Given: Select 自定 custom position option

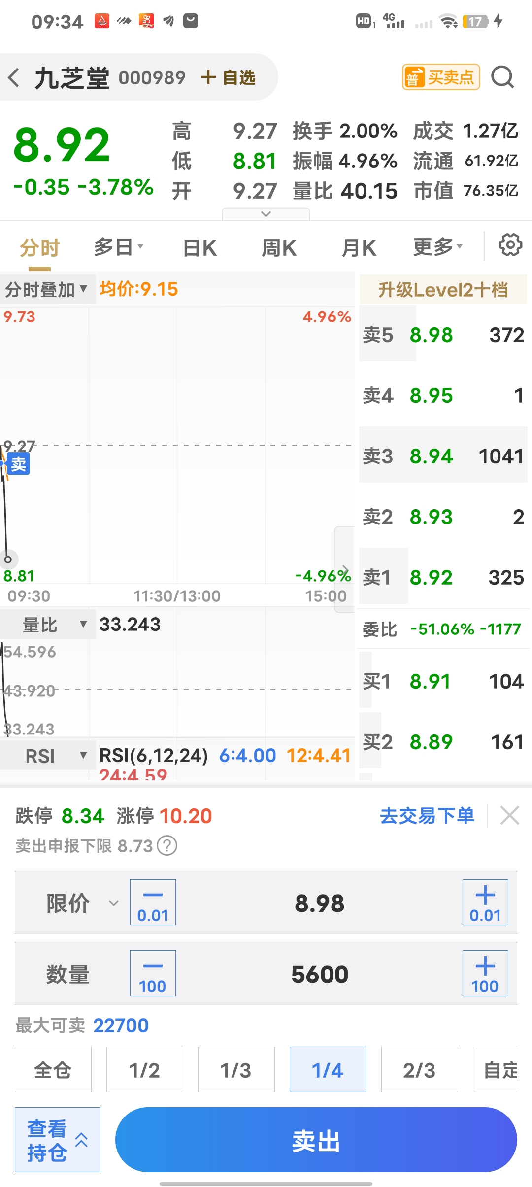Looking at the screenshot, I should click(x=496, y=1070).
